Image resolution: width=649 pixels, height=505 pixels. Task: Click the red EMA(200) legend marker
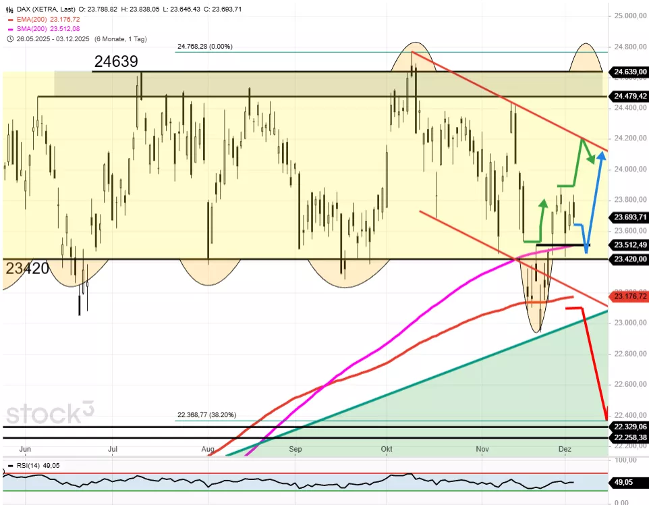(x=9, y=20)
